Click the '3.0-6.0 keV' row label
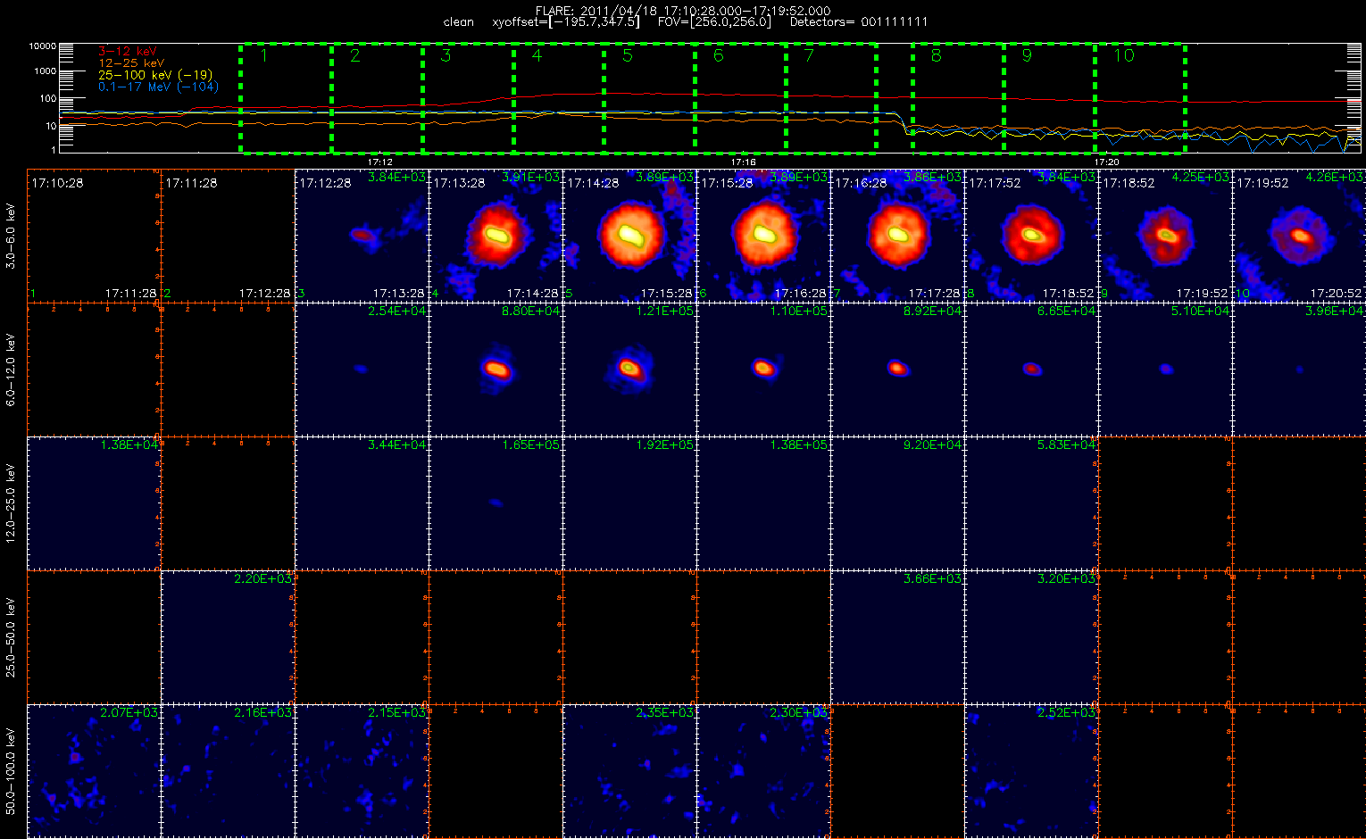 coord(11,236)
